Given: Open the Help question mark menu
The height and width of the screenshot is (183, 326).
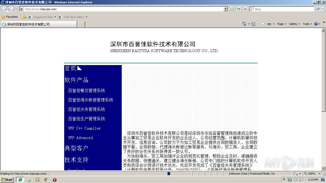Looking at the screenshot, I should [317, 24].
